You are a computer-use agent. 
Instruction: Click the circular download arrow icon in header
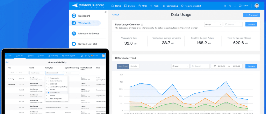(x=235, y=6)
